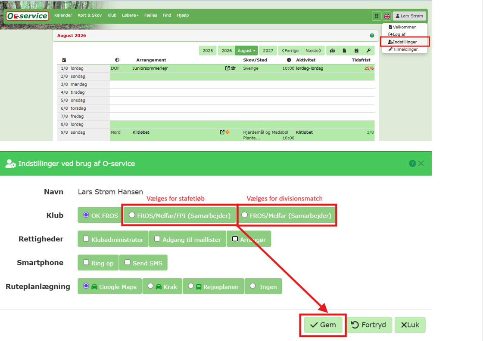Open the Lars Strøm user menu
The height and width of the screenshot is (341, 483).
[409, 16]
